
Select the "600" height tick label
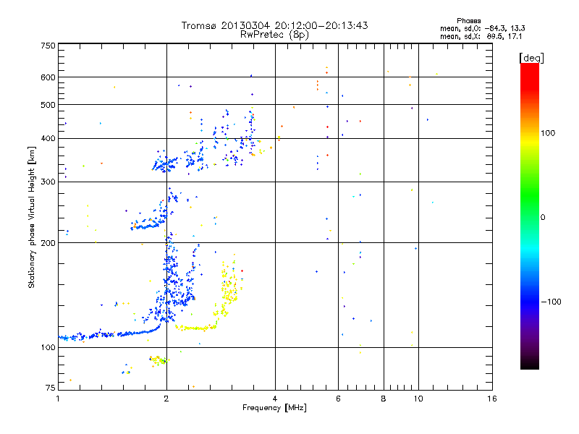coord(48,77)
